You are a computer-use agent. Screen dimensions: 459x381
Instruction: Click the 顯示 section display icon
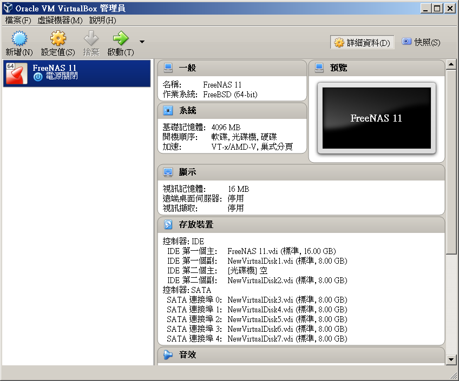[x=168, y=172]
